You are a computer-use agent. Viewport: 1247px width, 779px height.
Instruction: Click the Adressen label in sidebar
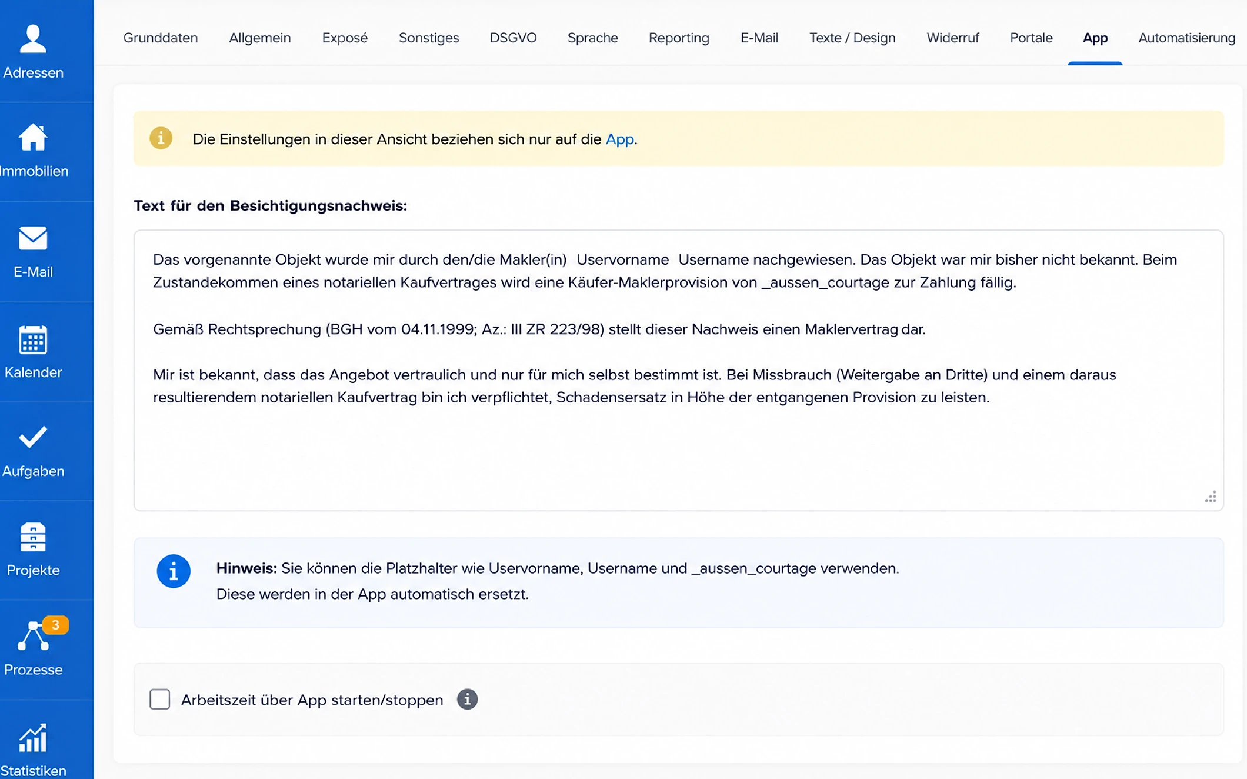tap(33, 73)
